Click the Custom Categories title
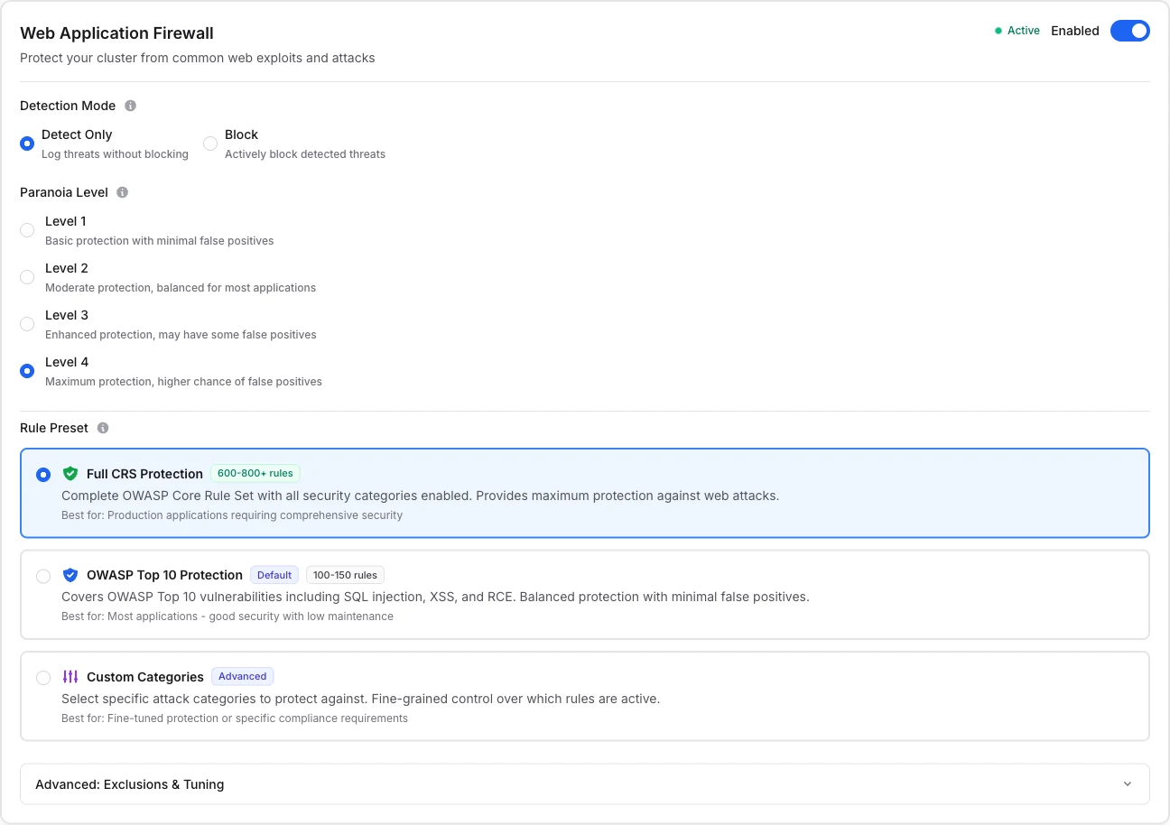This screenshot has width=1170, height=825. tap(145, 677)
